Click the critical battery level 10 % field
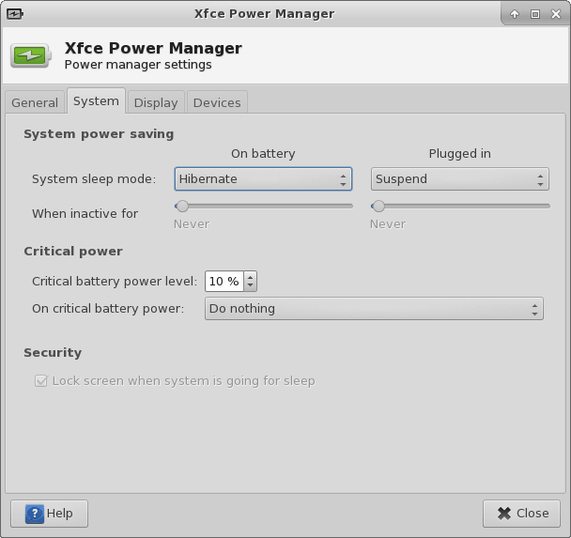 coord(224,282)
